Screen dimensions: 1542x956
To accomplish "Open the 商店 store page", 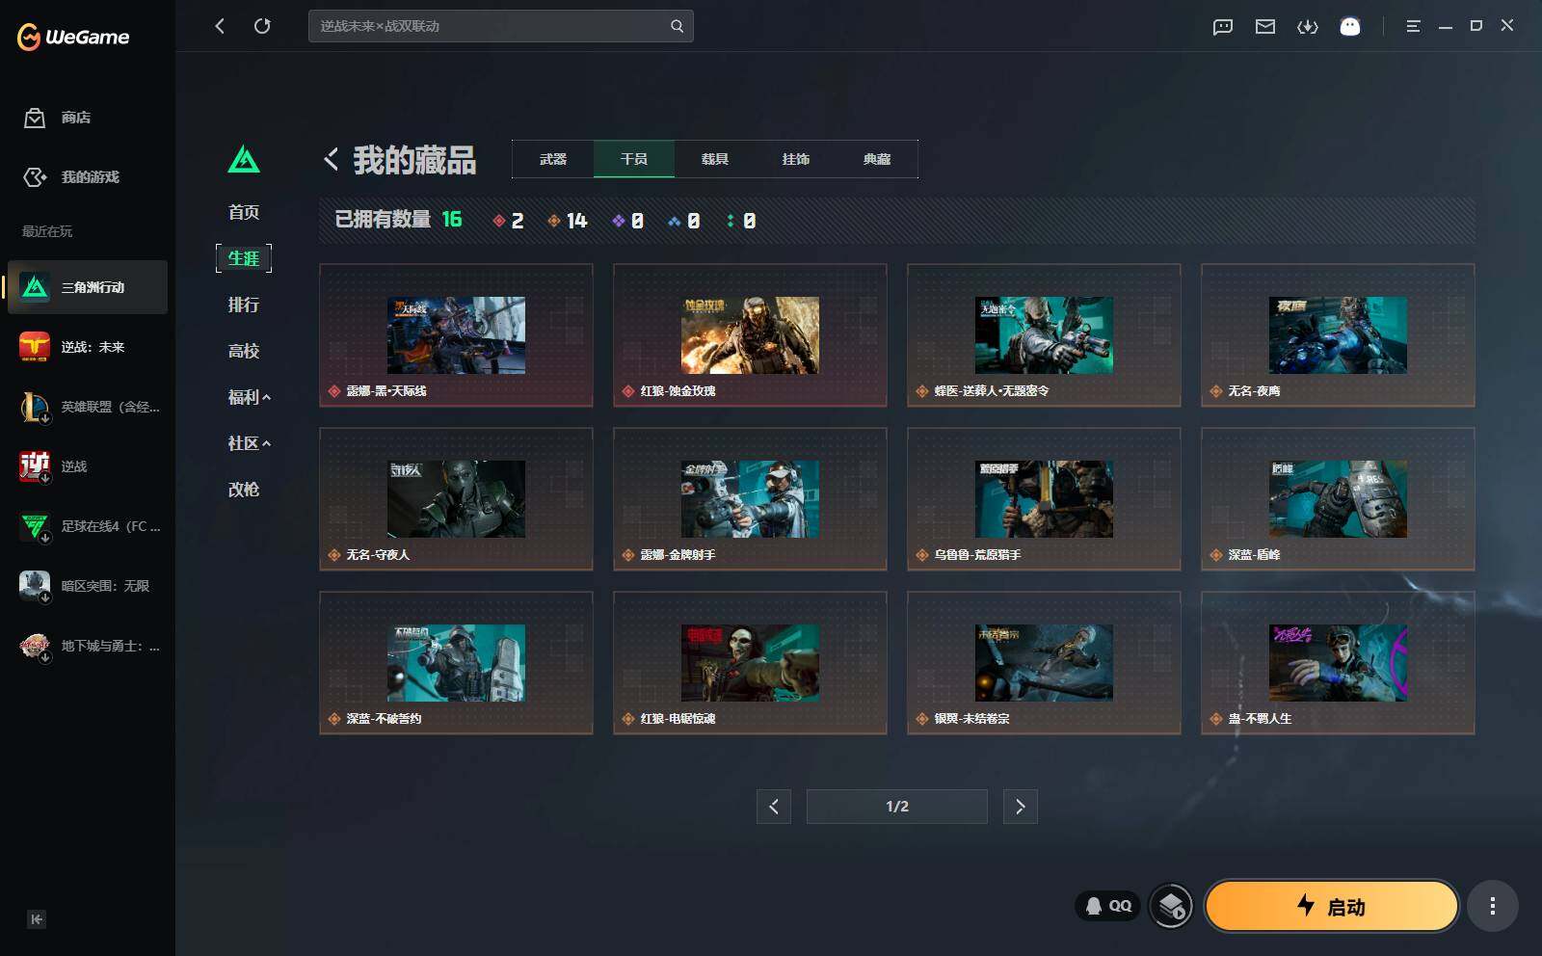I will (58, 118).
